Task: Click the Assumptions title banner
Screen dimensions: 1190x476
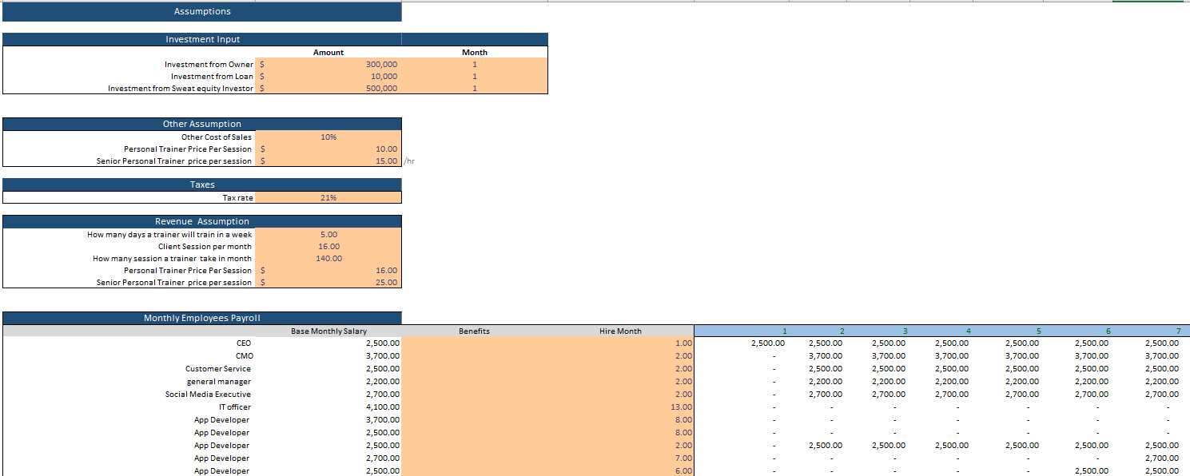Action: coord(202,10)
